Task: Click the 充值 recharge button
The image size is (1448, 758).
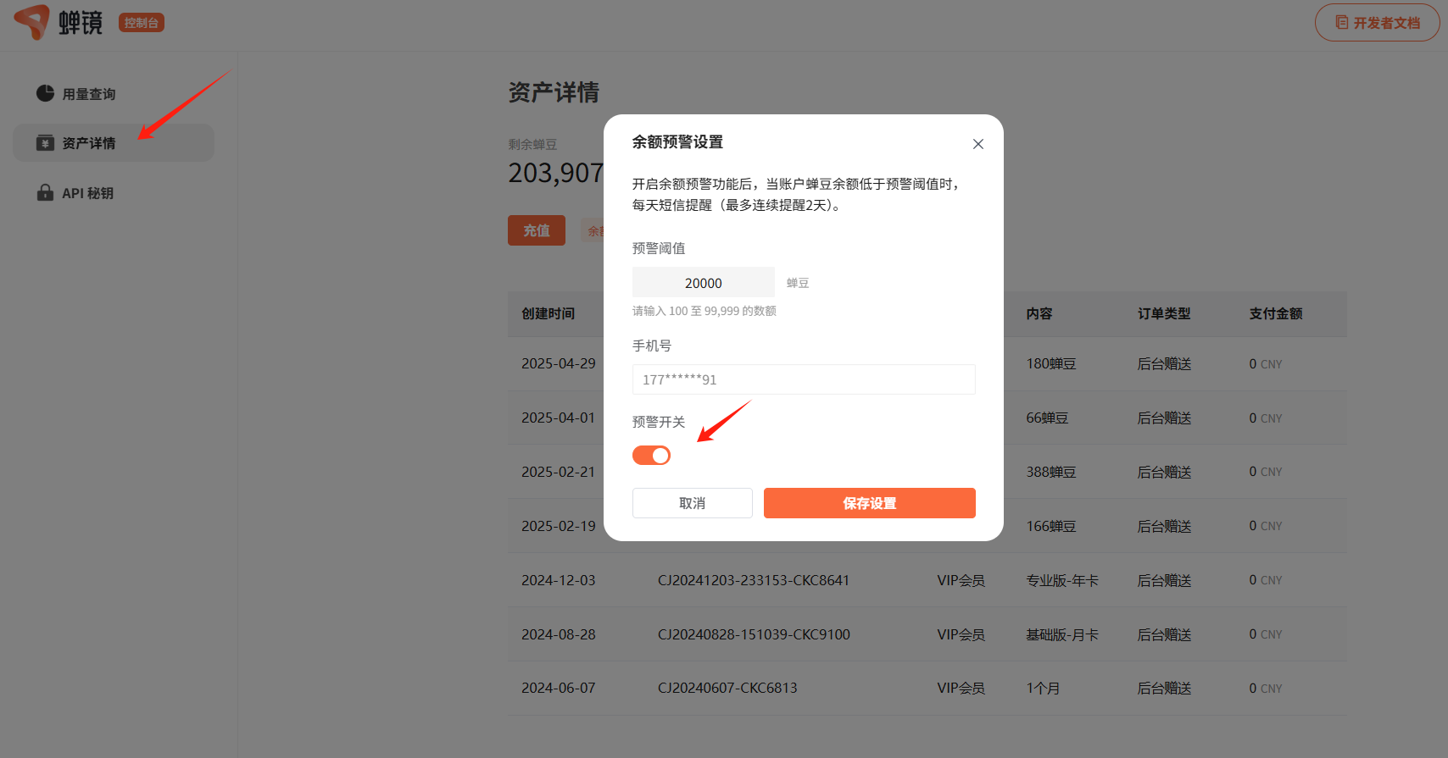Action: click(536, 230)
